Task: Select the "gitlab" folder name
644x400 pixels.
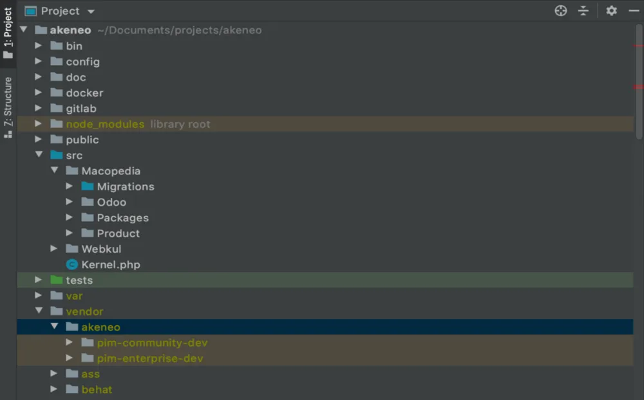Action: (81, 109)
